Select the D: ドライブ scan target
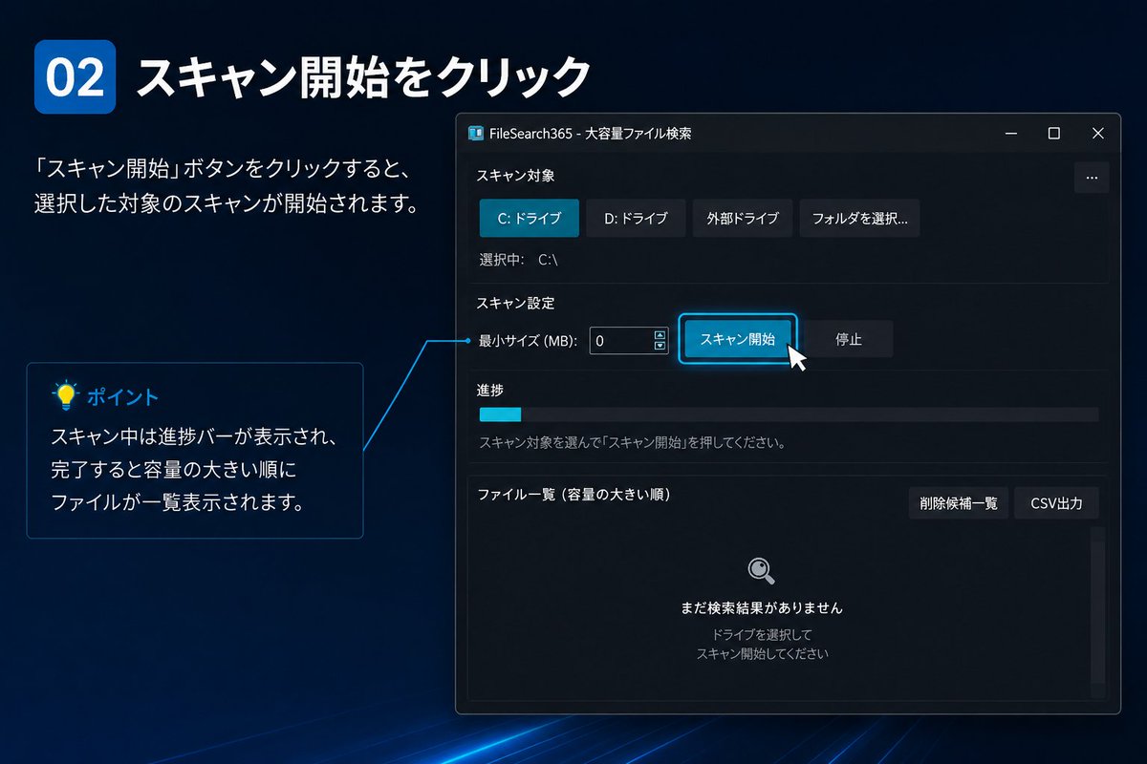 pos(636,218)
